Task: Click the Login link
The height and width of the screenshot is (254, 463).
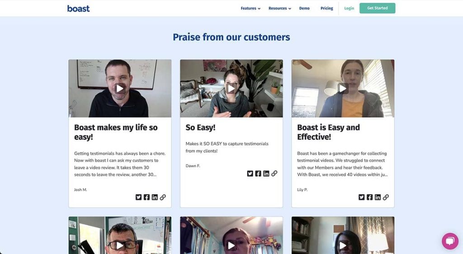Action: pos(349,8)
